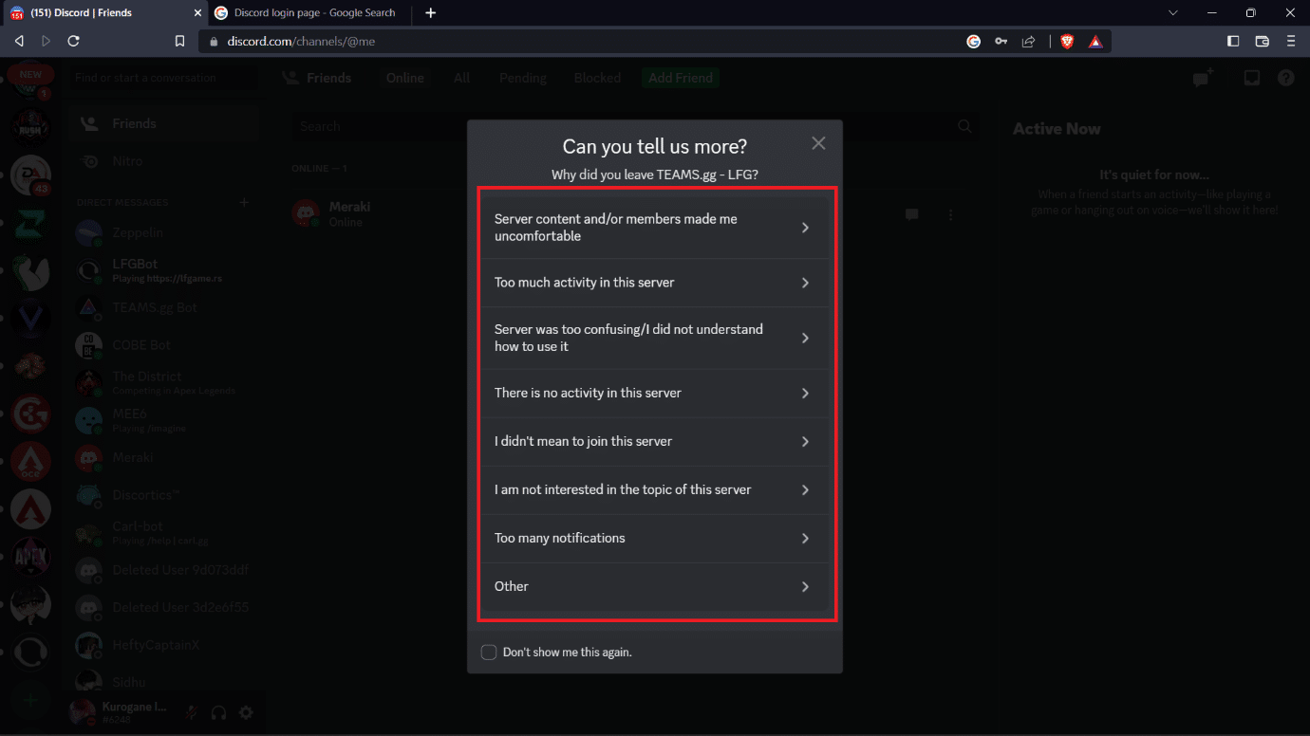Open the MEE6 direct message
This screenshot has height=736, width=1310.
[163, 420]
